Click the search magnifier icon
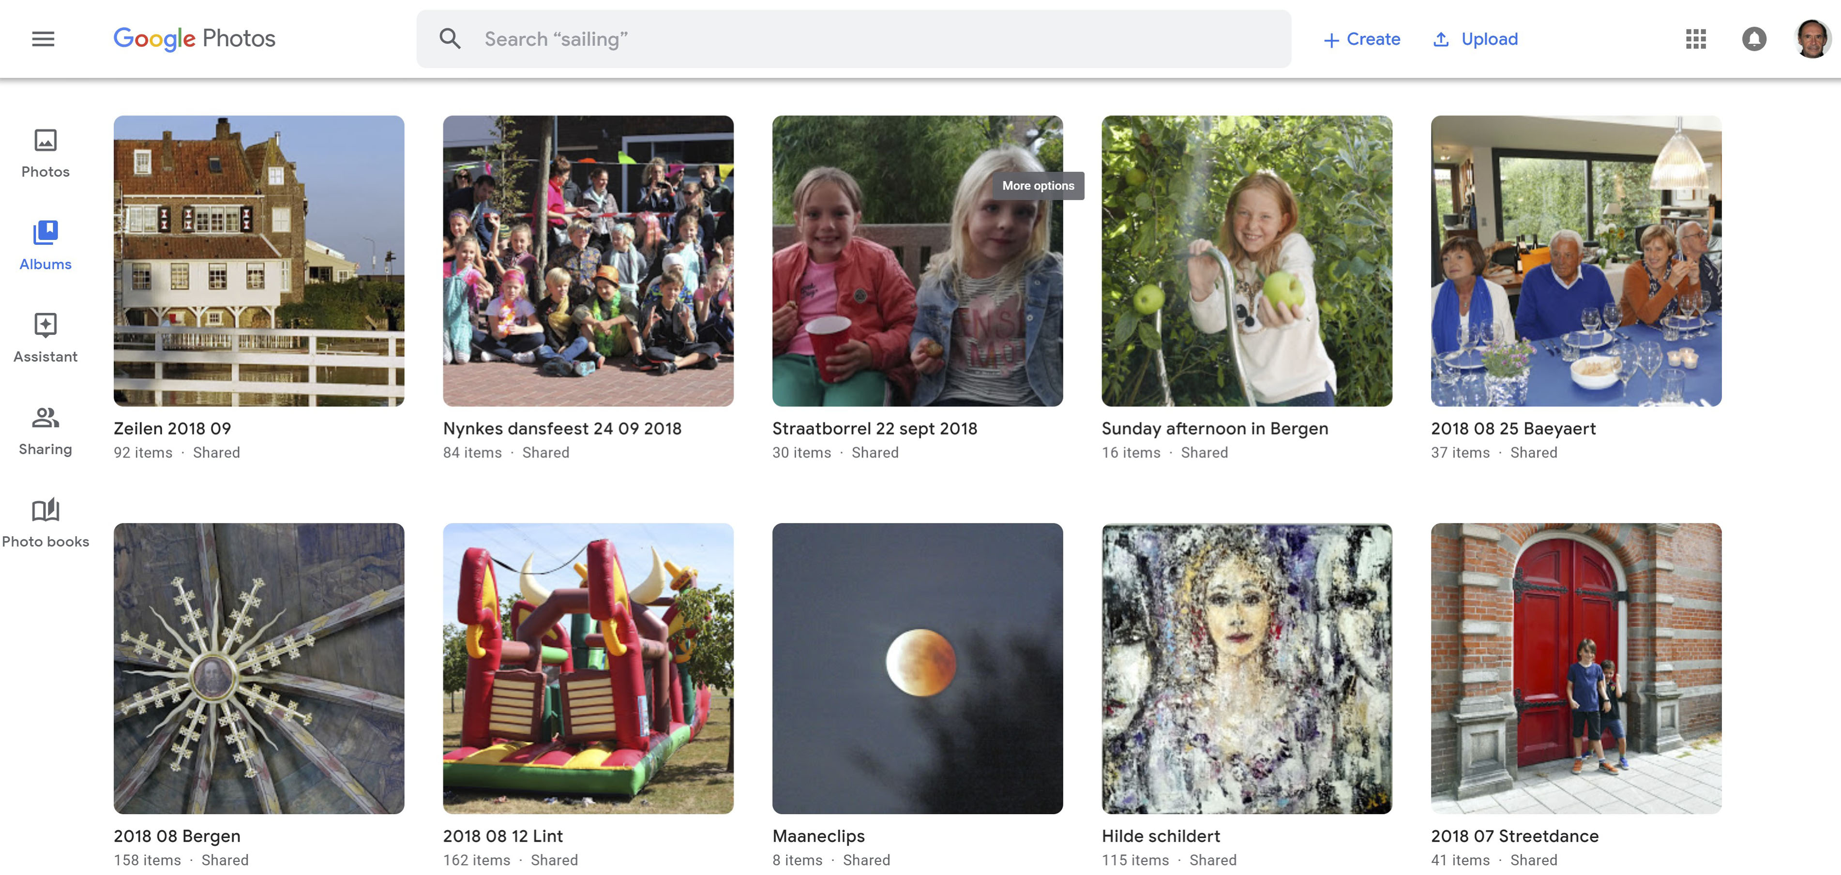 click(x=450, y=39)
